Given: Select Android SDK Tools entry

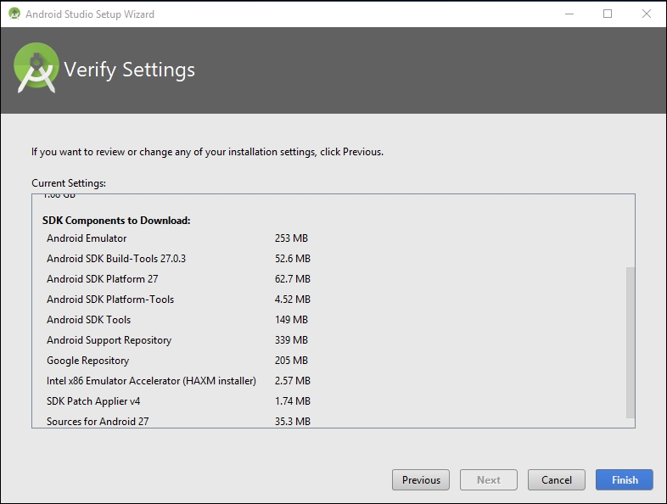Looking at the screenshot, I should tap(88, 320).
